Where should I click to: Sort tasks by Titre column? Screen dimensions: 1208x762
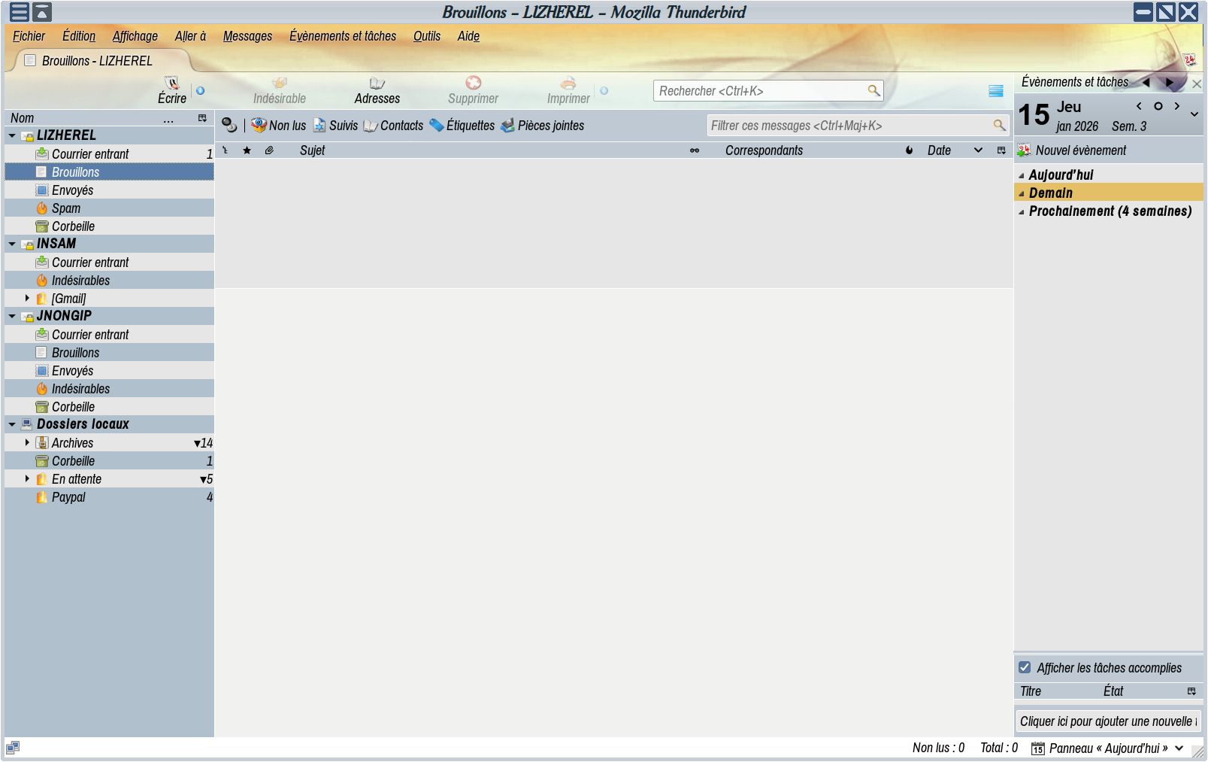[x=1031, y=691]
